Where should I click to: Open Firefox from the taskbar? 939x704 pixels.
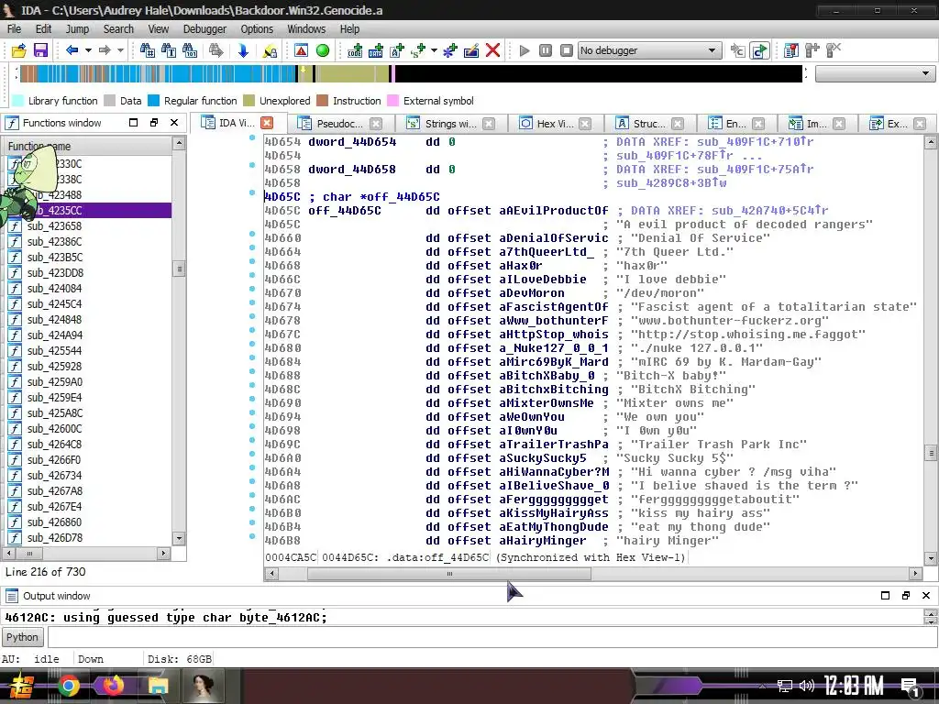click(x=113, y=686)
